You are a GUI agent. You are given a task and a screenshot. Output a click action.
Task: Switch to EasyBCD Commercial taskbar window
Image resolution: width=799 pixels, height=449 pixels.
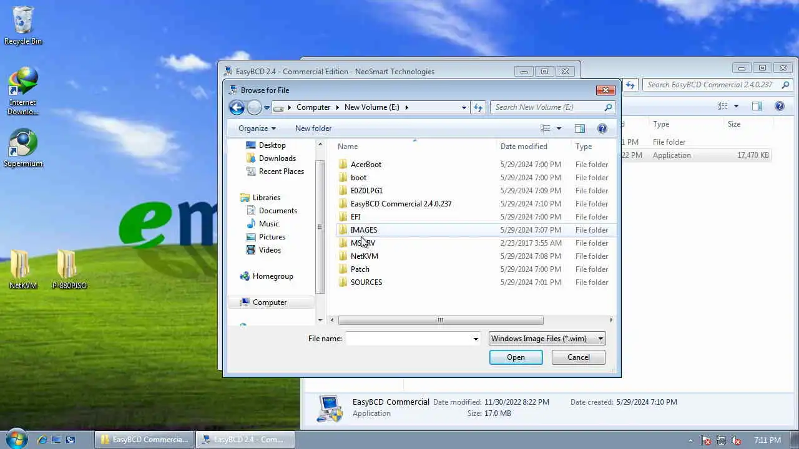pyautogui.click(x=145, y=440)
